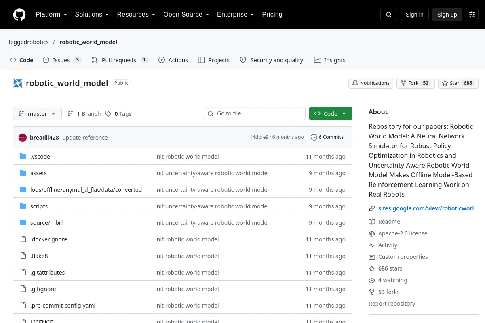Expand the Enterprise menu
The image size is (485, 323).
[236, 15]
